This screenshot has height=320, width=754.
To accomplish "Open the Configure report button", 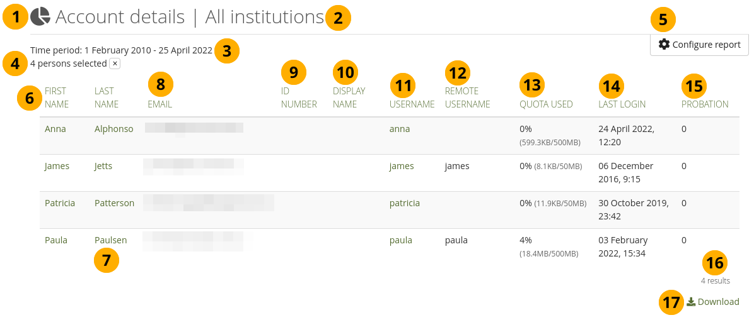I will (x=699, y=45).
